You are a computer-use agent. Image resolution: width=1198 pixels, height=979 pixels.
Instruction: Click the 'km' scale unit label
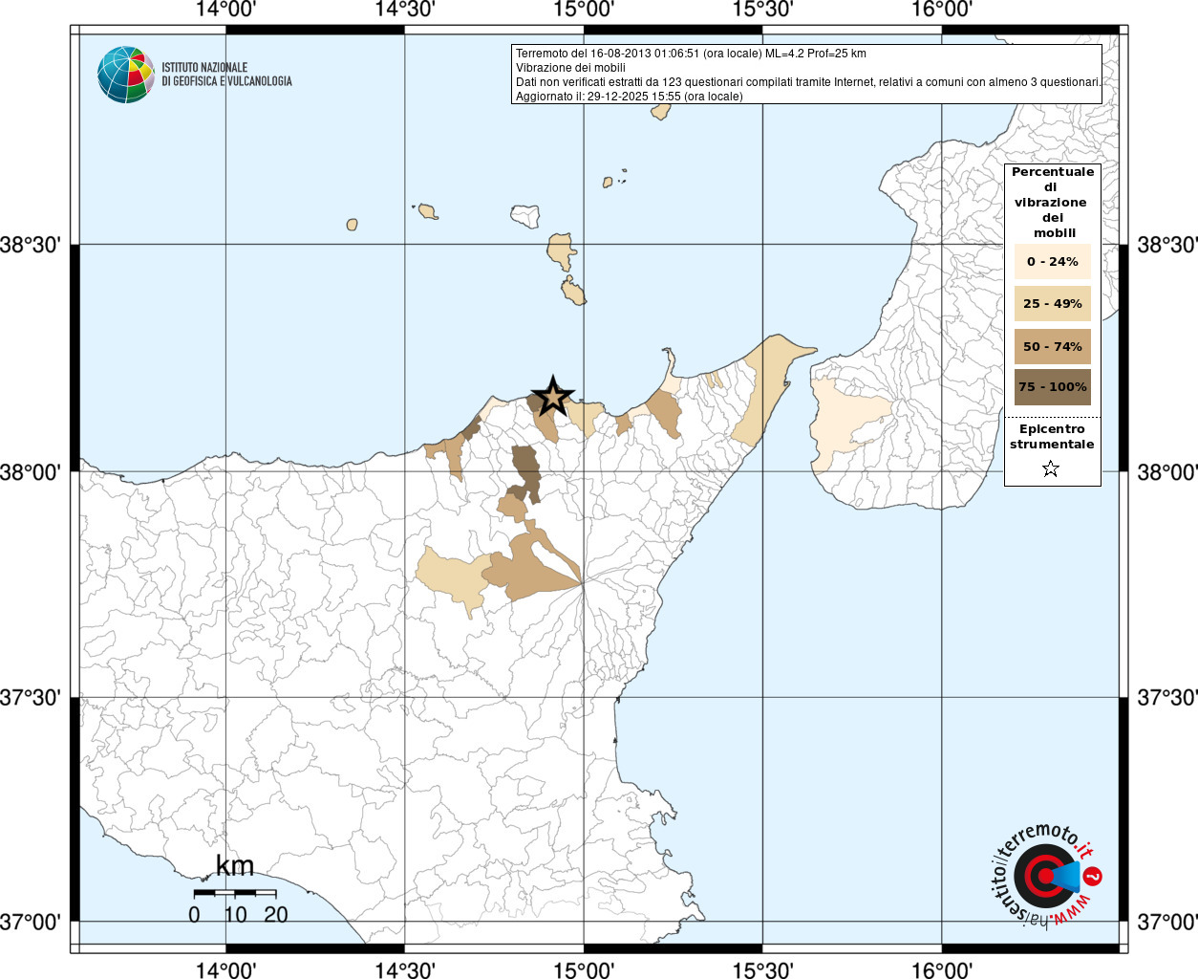tap(235, 866)
